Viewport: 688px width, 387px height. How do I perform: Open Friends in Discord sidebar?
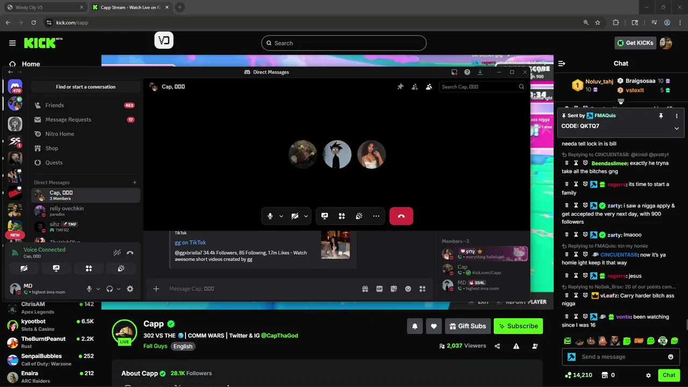tap(85, 105)
